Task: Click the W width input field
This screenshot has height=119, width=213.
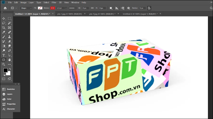Action: click(85, 8)
